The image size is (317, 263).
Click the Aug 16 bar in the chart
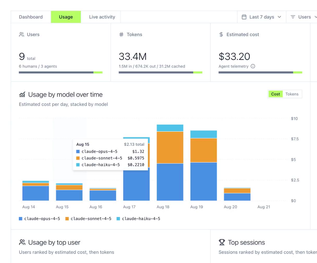coord(103,194)
